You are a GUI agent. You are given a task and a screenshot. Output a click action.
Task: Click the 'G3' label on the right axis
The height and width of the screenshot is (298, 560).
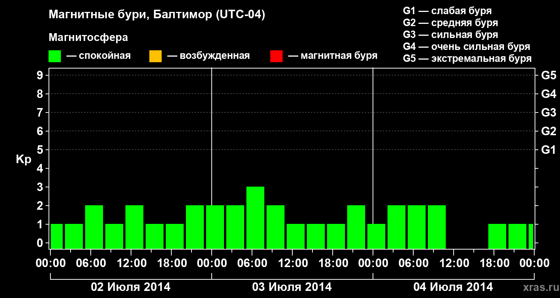coord(548,112)
